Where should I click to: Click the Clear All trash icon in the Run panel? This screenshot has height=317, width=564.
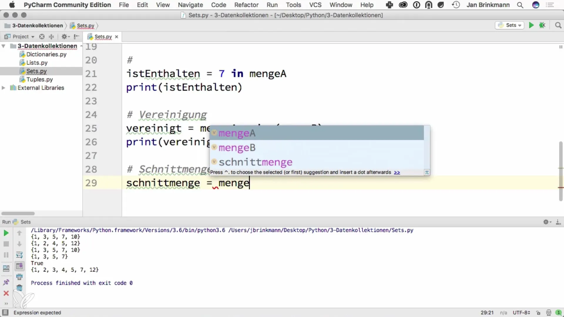(x=19, y=288)
